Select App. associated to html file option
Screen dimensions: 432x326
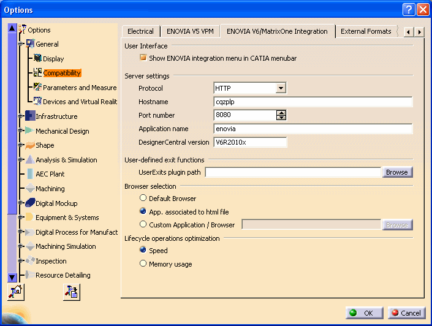pos(143,211)
